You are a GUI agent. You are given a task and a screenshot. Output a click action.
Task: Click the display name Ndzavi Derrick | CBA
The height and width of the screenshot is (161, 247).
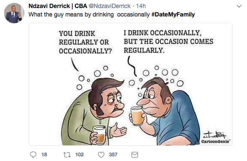(58, 6)
